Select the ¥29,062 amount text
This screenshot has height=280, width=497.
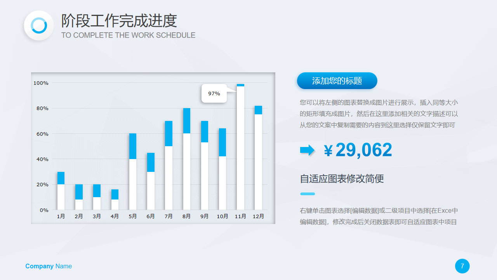[x=358, y=150]
